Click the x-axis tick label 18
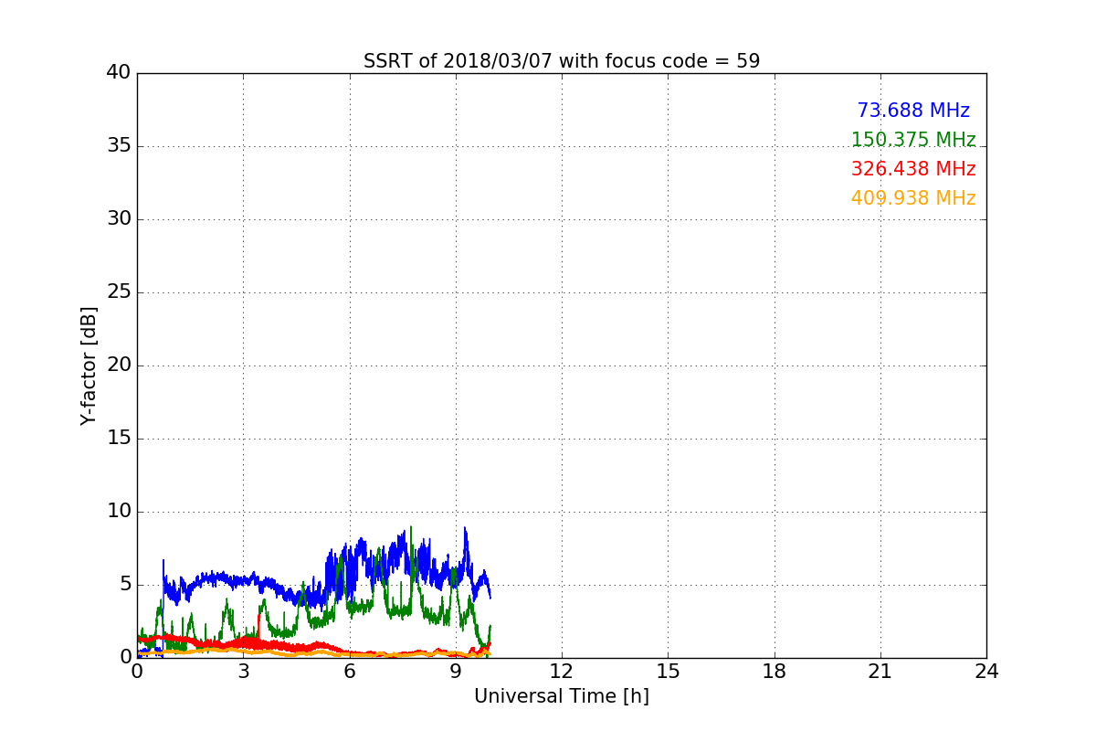Image resolution: width=1096 pixels, height=731 pixels. tap(775, 672)
